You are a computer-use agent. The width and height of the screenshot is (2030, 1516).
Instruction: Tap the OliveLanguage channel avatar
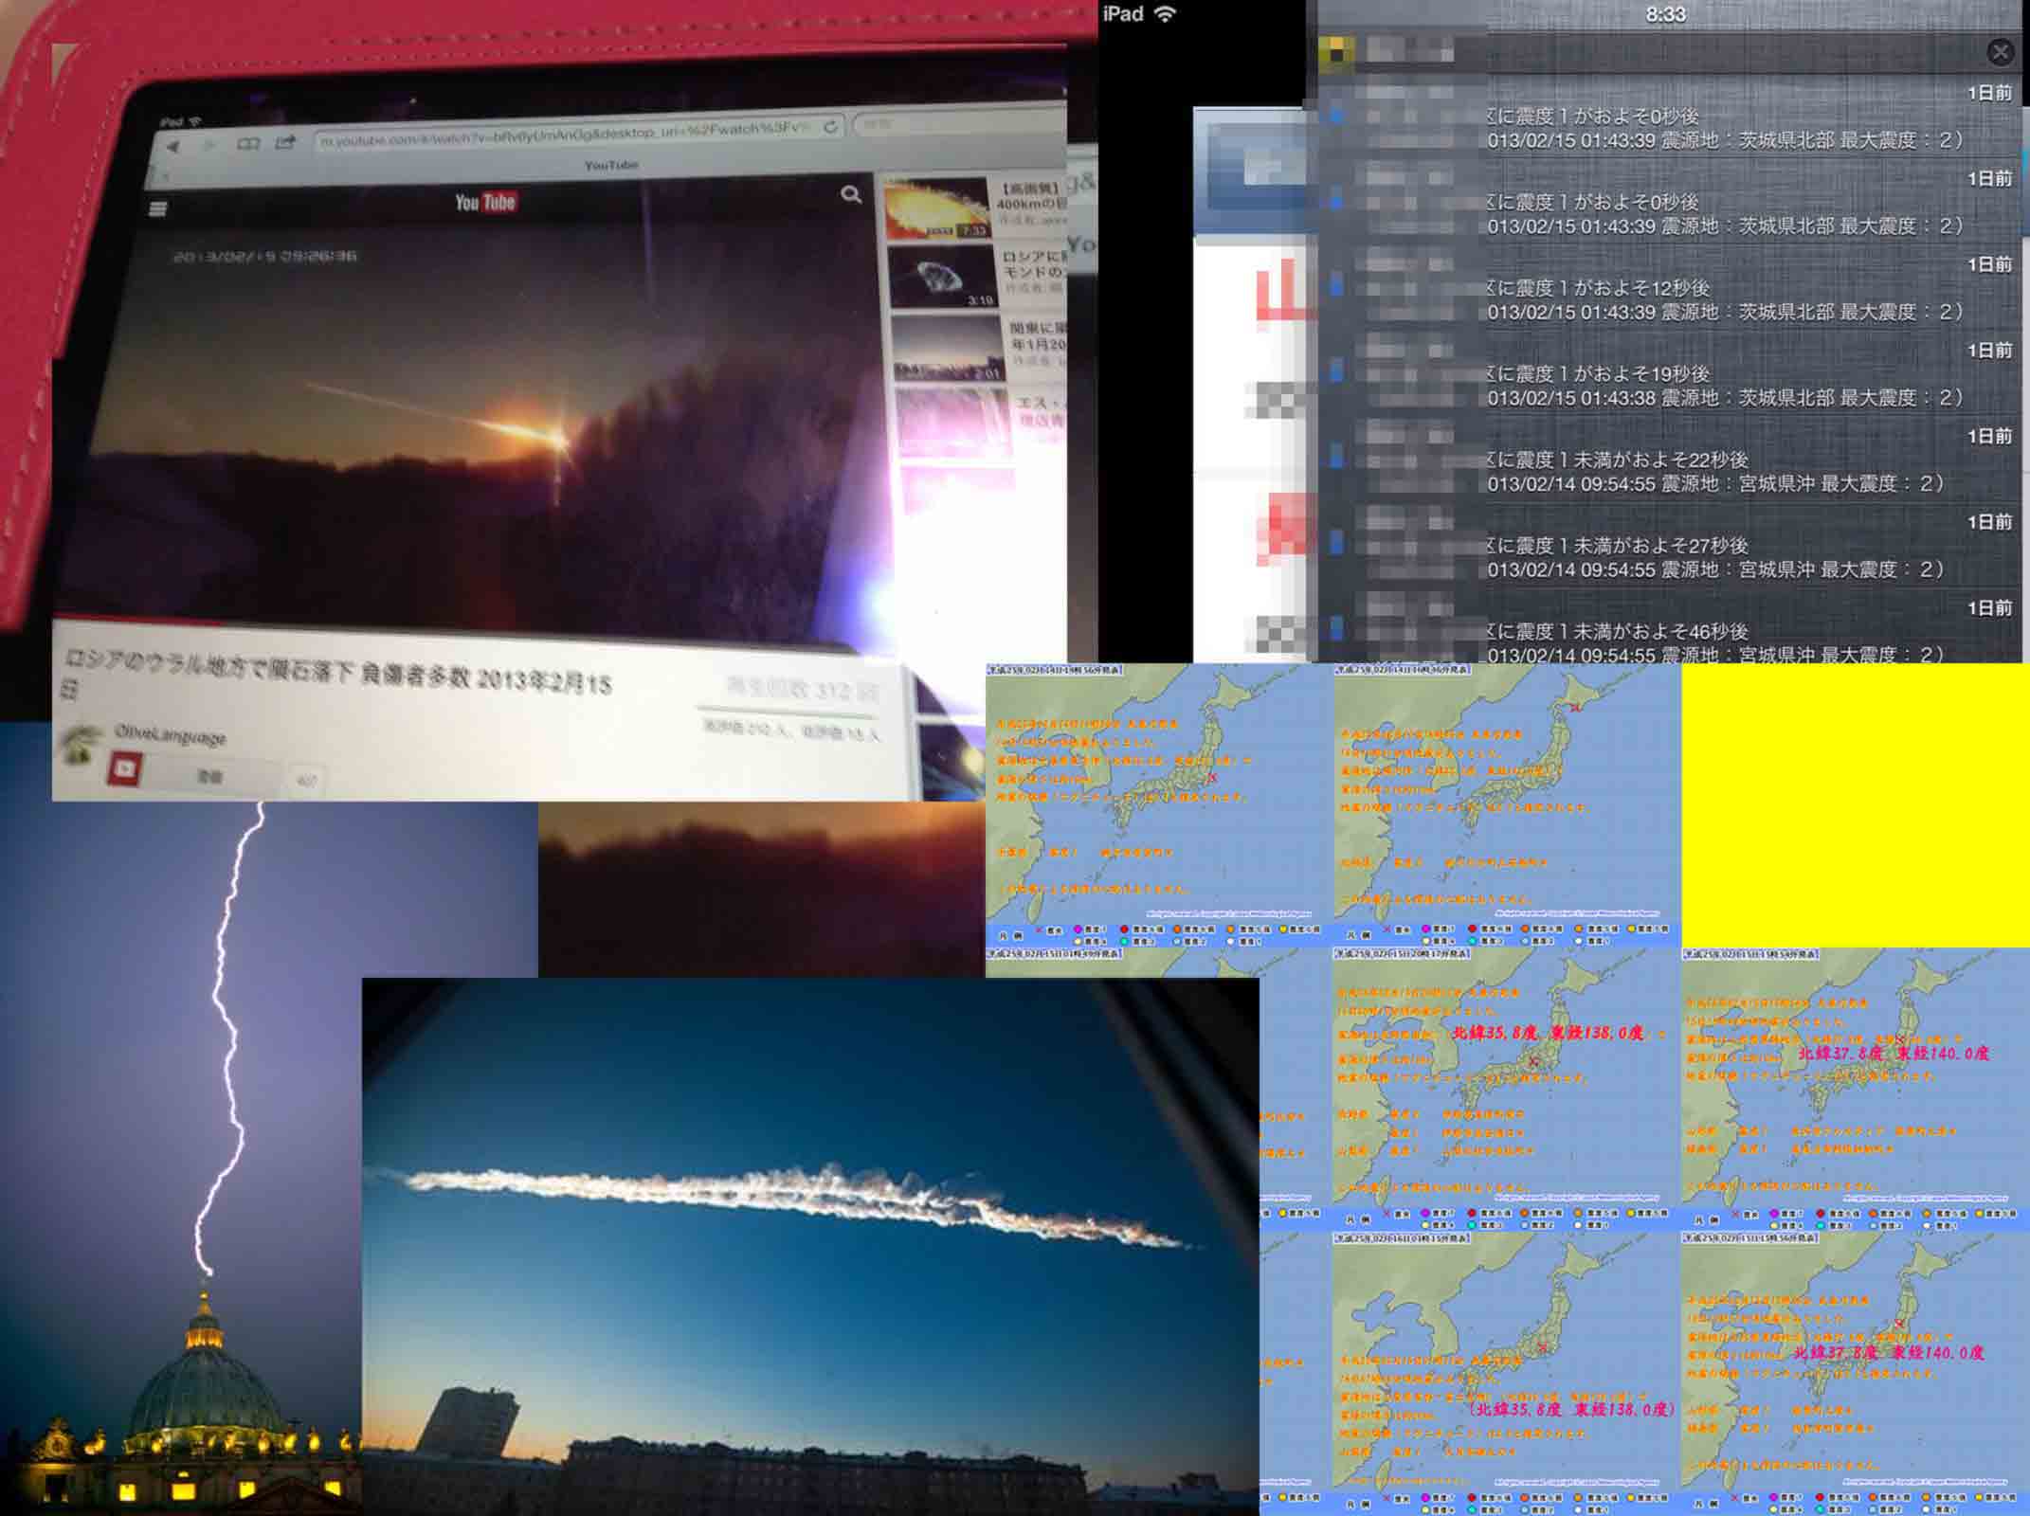(81, 744)
